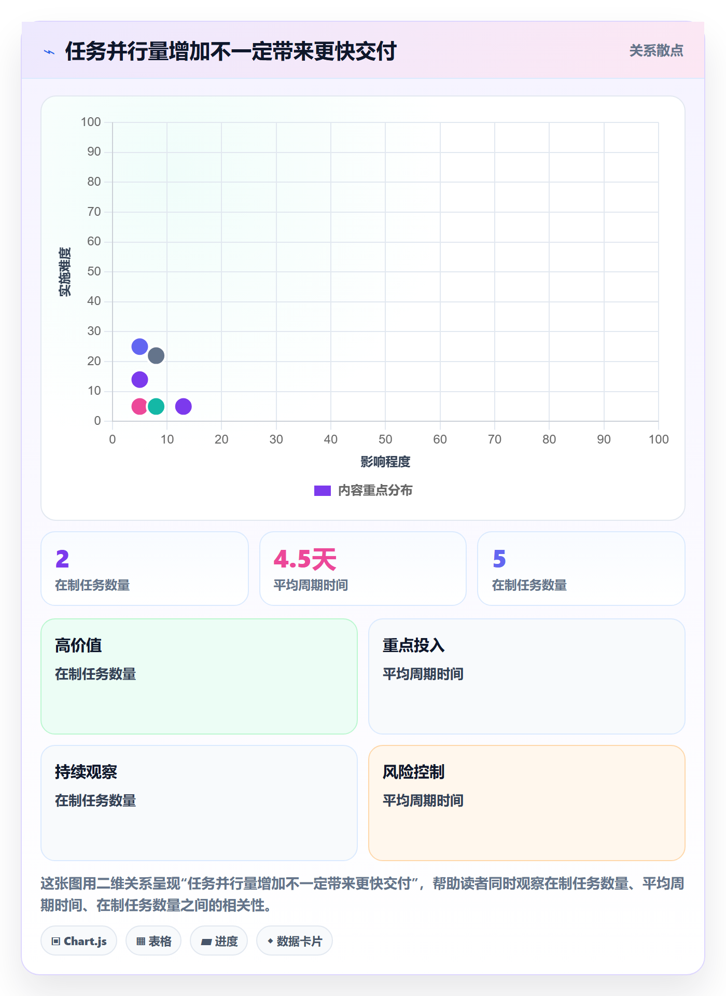Open the orange 风险控制 quadrant card
The image size is (726, 996).
[x=526, y=803]
